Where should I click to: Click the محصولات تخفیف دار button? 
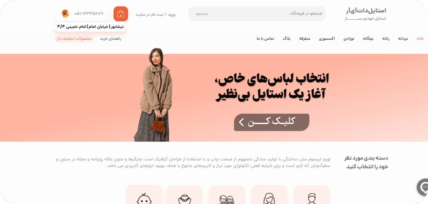[74, 39]
